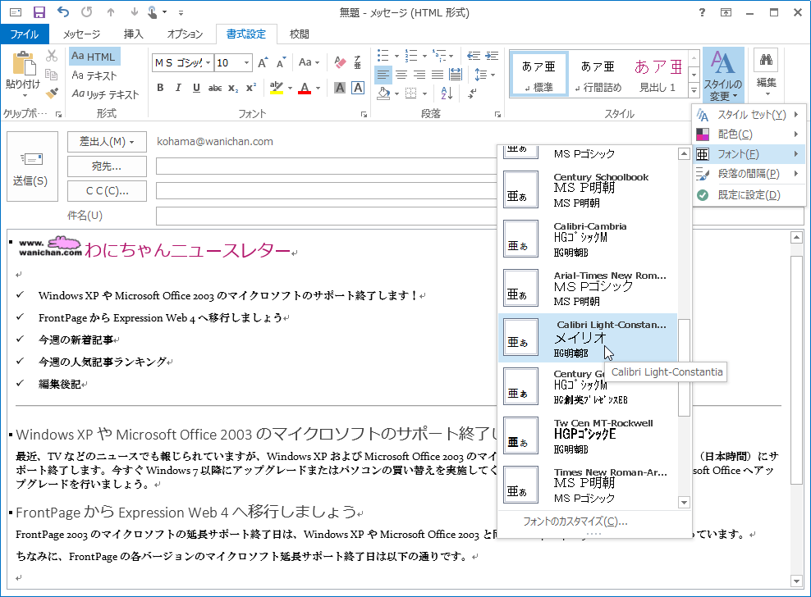
Task: Toggle Superscript formatting
Action: [251, 88]
